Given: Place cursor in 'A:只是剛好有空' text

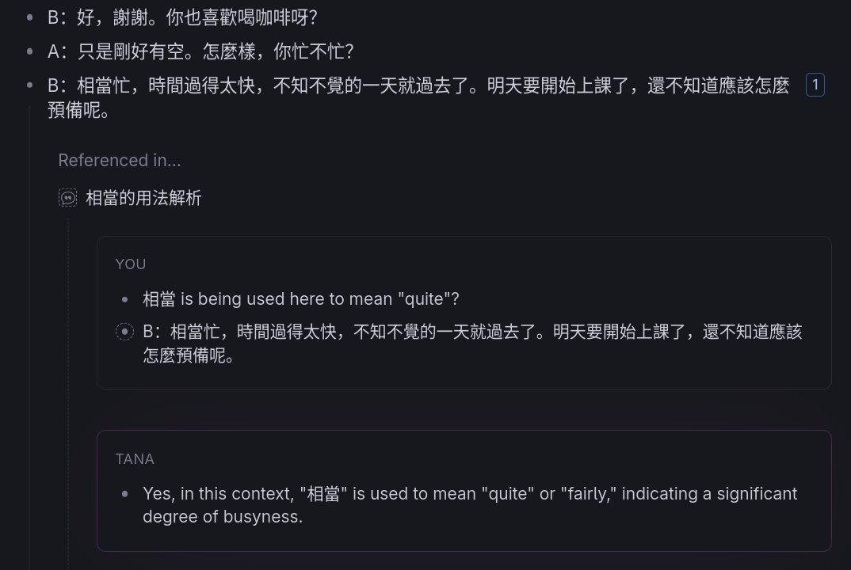Looking at the screenshot, I should [x=200, y=51].
